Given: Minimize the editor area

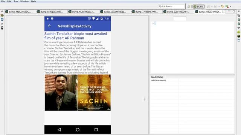Looking at the screenshot, I should click(x=229, y=11).
